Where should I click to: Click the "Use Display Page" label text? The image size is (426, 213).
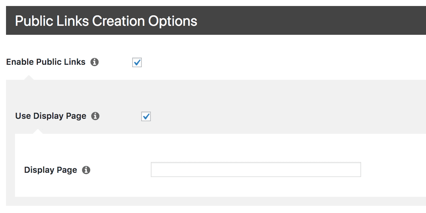pyautogui.click(x=51, y=116)
